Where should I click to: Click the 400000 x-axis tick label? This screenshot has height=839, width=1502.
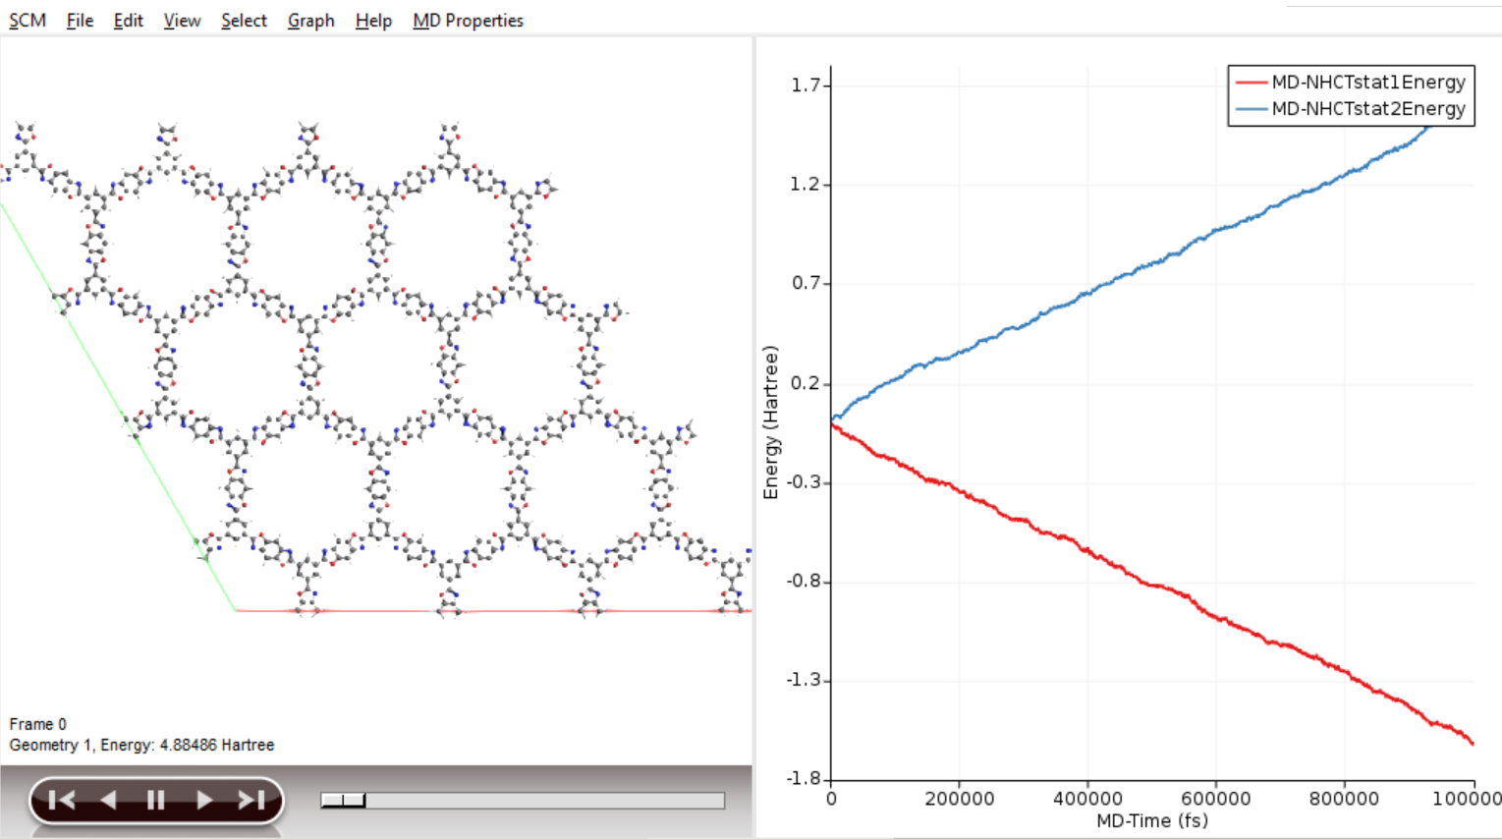(1087, 799)
